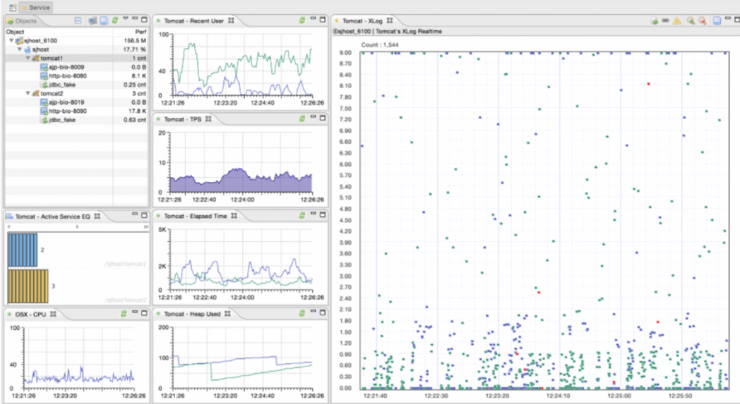Collapse all nodes in the Objects panel

click(x=78, y=20)
